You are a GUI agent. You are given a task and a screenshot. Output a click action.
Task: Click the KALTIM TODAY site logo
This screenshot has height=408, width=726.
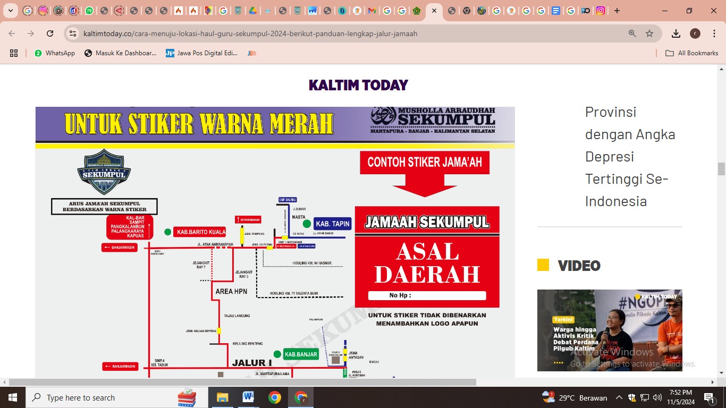(358, 85)
